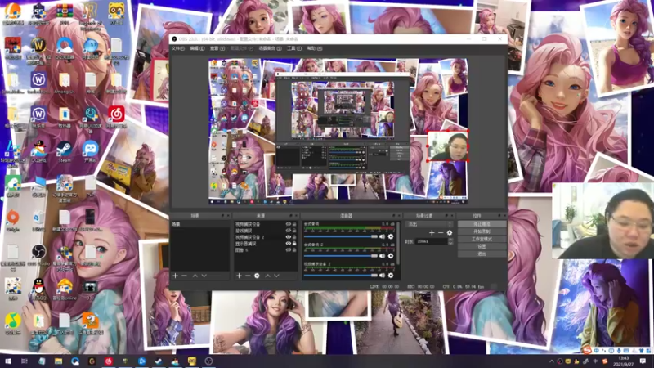Add a new source with the plus icon
The width and height of the screenshot is (654, 368).
click(239, 276)
